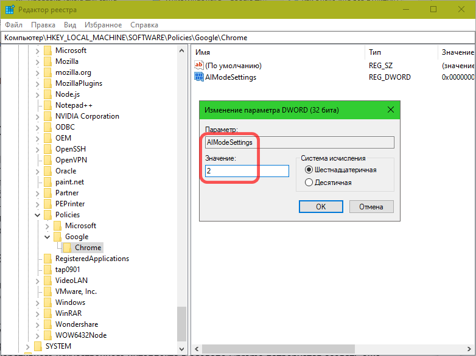Image resolution: width=476 pixels, height=356 pixels.
Task: Click the Registry Editor app icon in title bar
Action: [x=10, y=9]
